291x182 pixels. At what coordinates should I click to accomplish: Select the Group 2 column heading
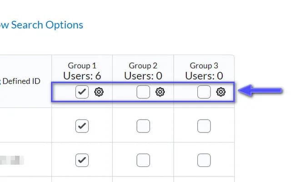coord(143,66)
